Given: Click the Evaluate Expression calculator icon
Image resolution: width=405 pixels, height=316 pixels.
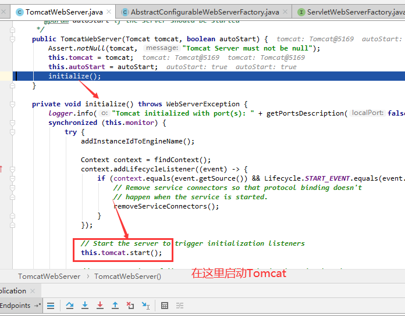Looking at the screenshot, I should [x=165, y=306].
